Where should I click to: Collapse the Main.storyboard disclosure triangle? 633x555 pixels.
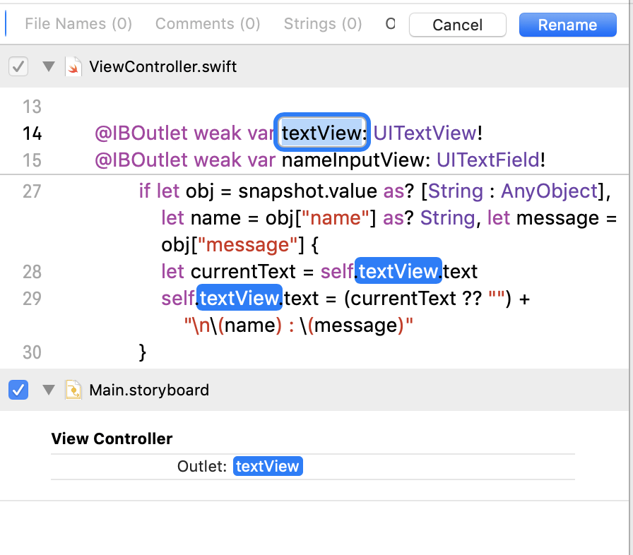[49, 390]
